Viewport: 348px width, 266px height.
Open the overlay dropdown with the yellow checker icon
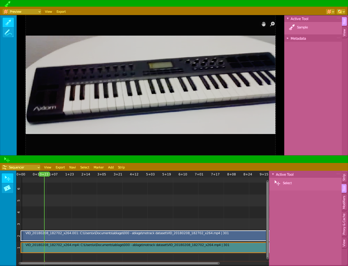pyautogui.click(x=341, y=12)
